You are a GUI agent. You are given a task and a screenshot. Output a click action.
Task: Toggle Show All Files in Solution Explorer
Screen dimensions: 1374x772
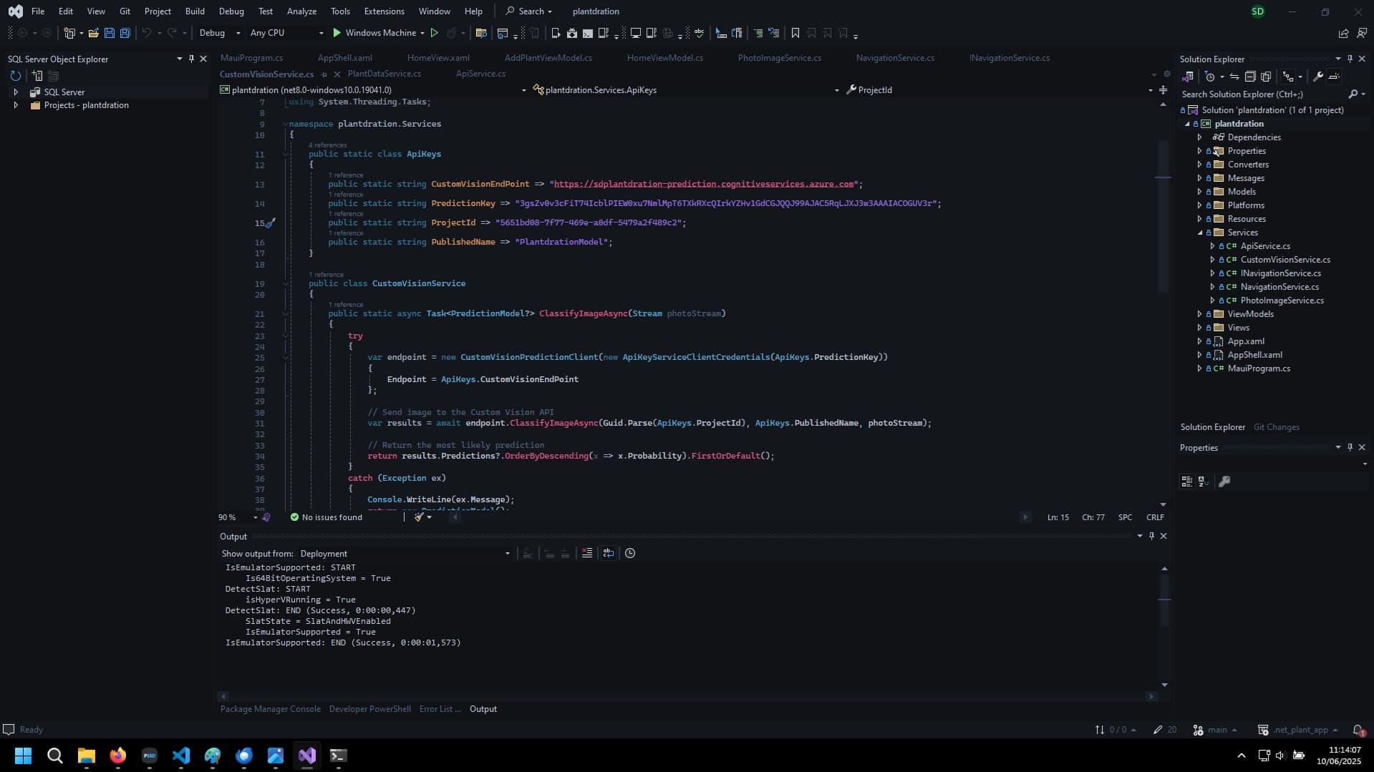pos(1266,77)
